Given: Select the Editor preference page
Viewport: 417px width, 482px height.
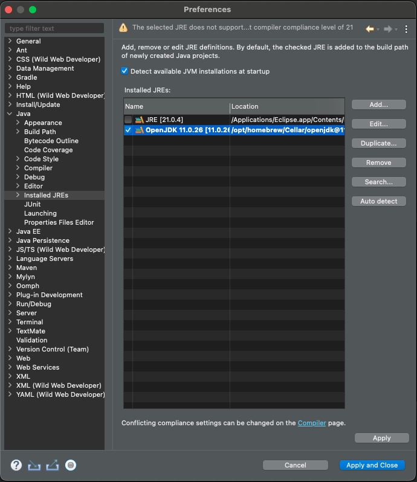Looking at the screenshot, I should coord(33,186).
